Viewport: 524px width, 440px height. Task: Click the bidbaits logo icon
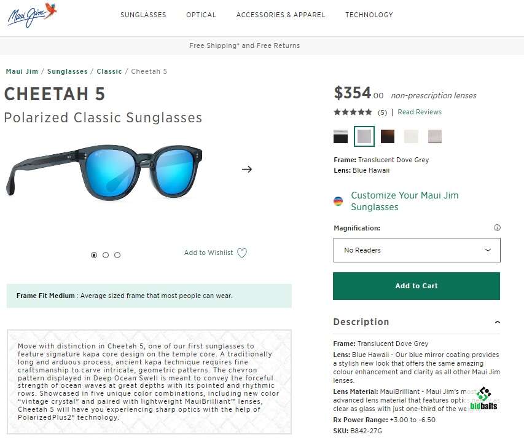[x=484, y=398]
